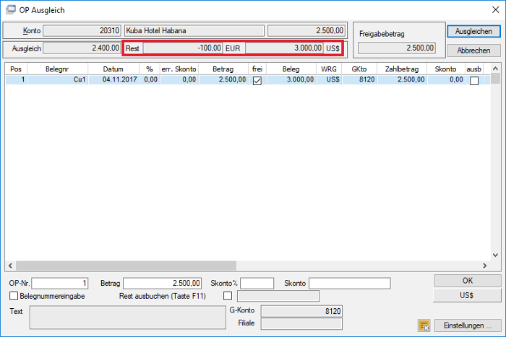
Task: Click the Betrag column header
Action: pos(223,69)
